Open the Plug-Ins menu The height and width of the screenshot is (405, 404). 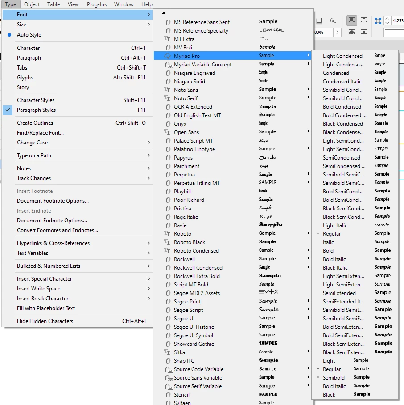[x=97, y=4]
